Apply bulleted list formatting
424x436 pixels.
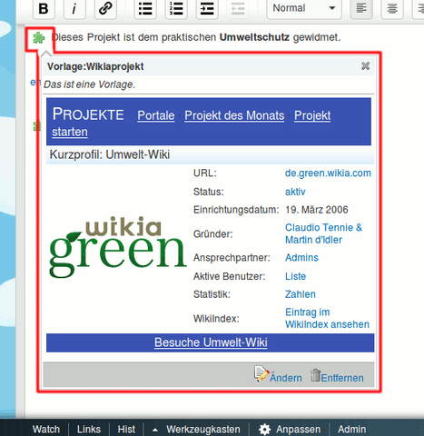[145, 9]
